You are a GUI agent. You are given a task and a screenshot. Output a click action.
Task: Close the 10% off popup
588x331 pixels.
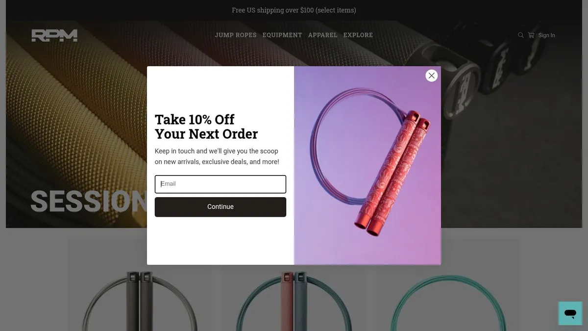coord(431,76)
